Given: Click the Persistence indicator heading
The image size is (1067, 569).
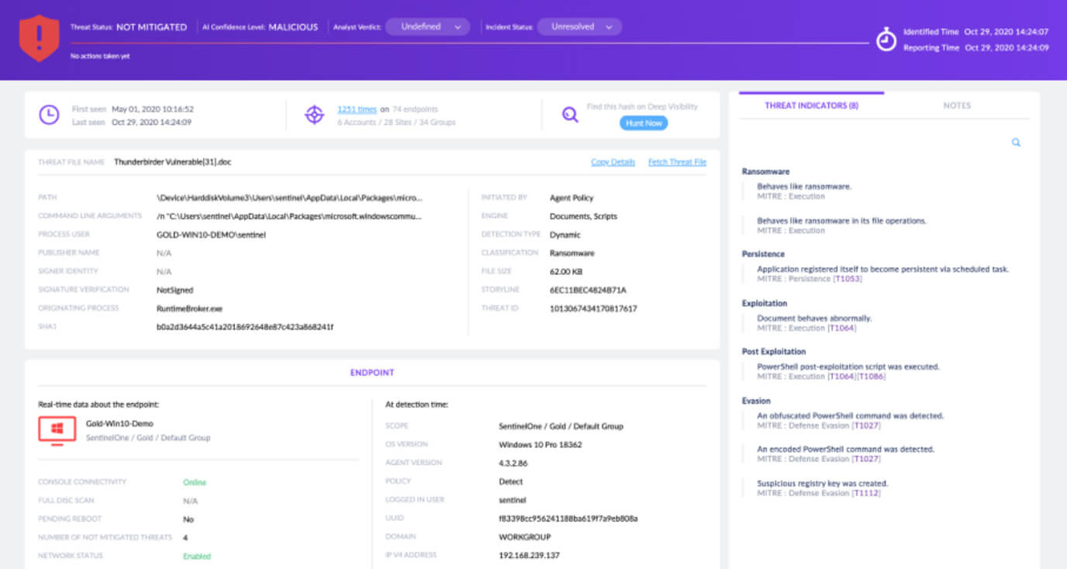Looking at the screenshot, I should coord(763,254).
